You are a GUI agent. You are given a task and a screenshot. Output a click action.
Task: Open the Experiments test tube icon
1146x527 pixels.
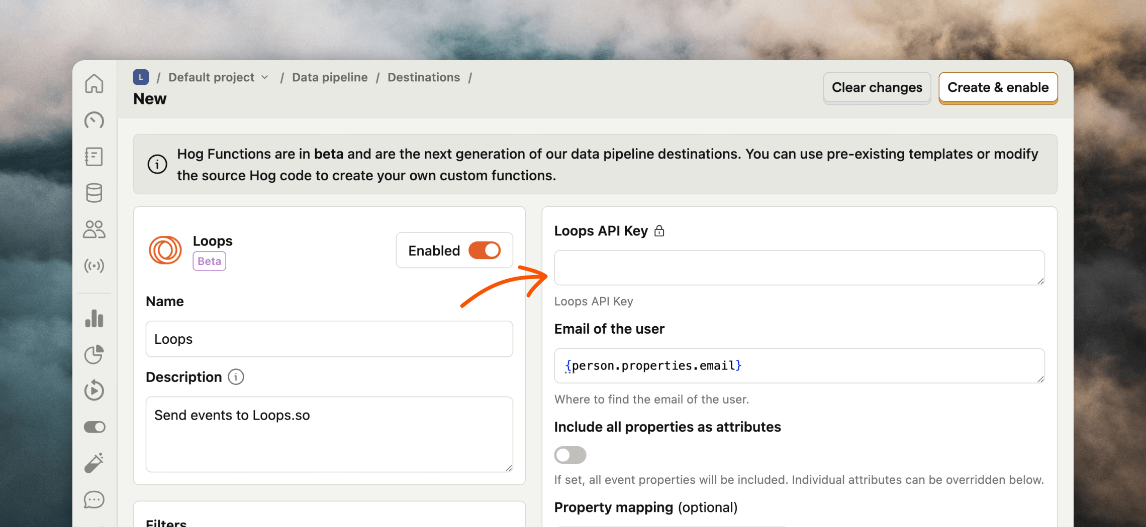pos(94,463)
